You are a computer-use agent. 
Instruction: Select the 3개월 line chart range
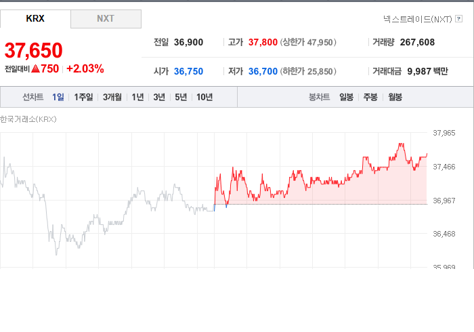point(112,97)
